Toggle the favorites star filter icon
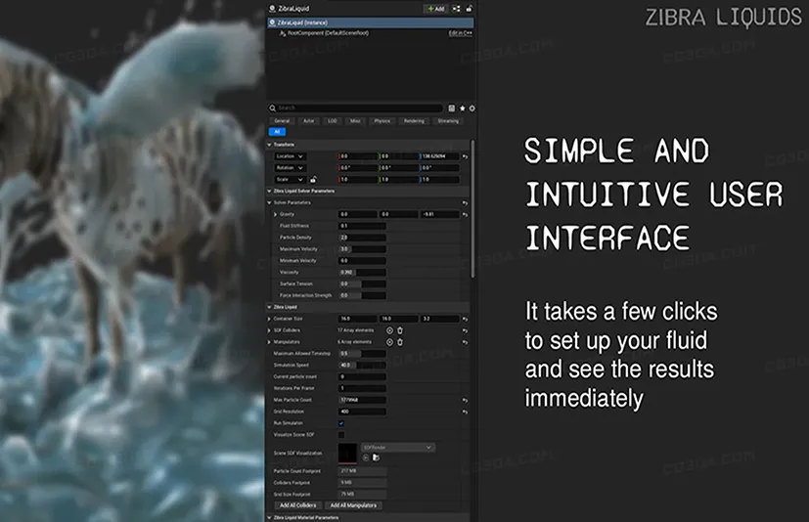Image resolution: width=809 pixels, height=522 pixels. (x=463, y=109)
